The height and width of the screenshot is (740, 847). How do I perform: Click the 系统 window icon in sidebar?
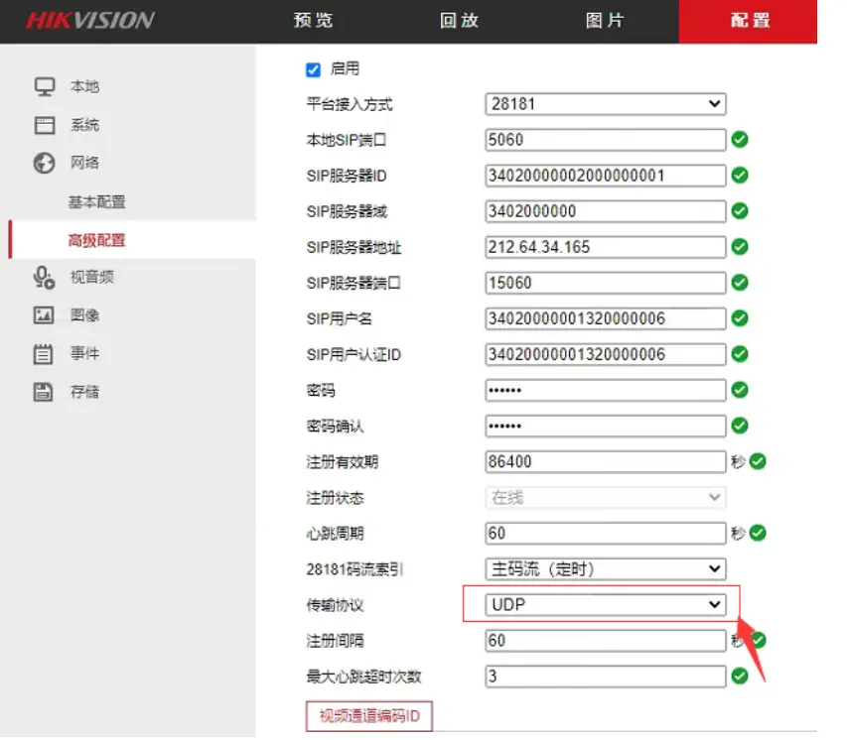[44, 126]
